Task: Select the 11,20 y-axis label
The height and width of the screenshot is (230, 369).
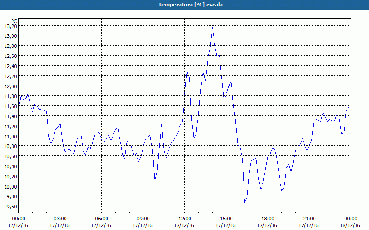Action: tap(11, 126)
